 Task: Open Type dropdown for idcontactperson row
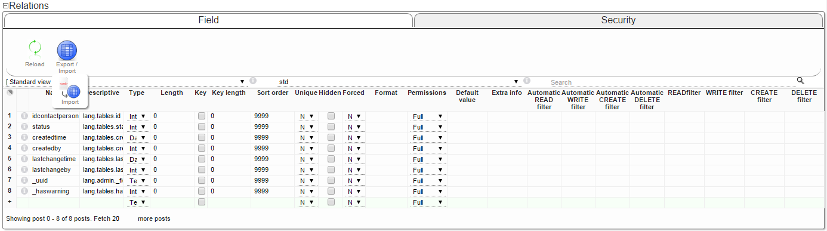(x=138, y=116)
